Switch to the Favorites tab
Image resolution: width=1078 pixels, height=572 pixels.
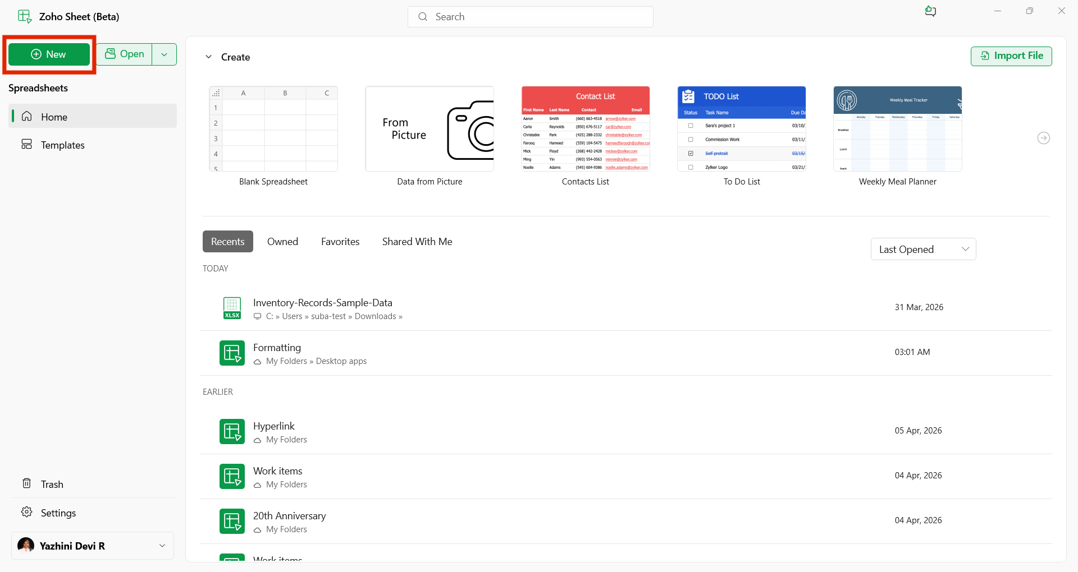pos(340,242)
